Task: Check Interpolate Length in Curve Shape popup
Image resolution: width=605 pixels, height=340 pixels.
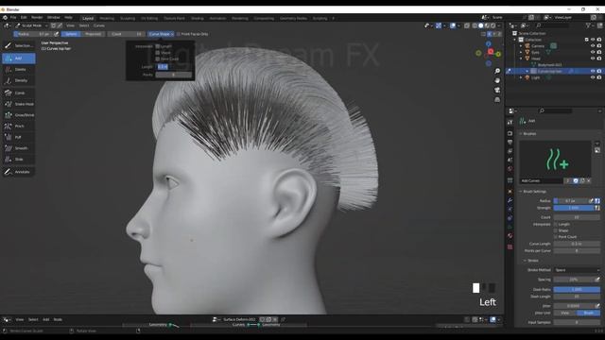Action: click(158, 46)
